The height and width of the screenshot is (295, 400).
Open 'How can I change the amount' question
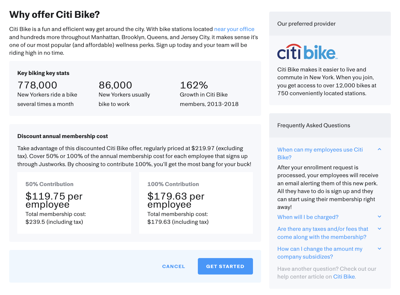[320, 253]
